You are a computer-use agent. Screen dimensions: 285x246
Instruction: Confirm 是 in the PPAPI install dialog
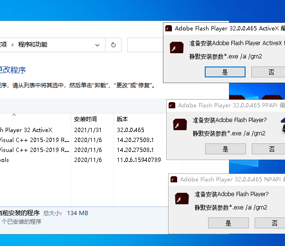click(225, 149)
